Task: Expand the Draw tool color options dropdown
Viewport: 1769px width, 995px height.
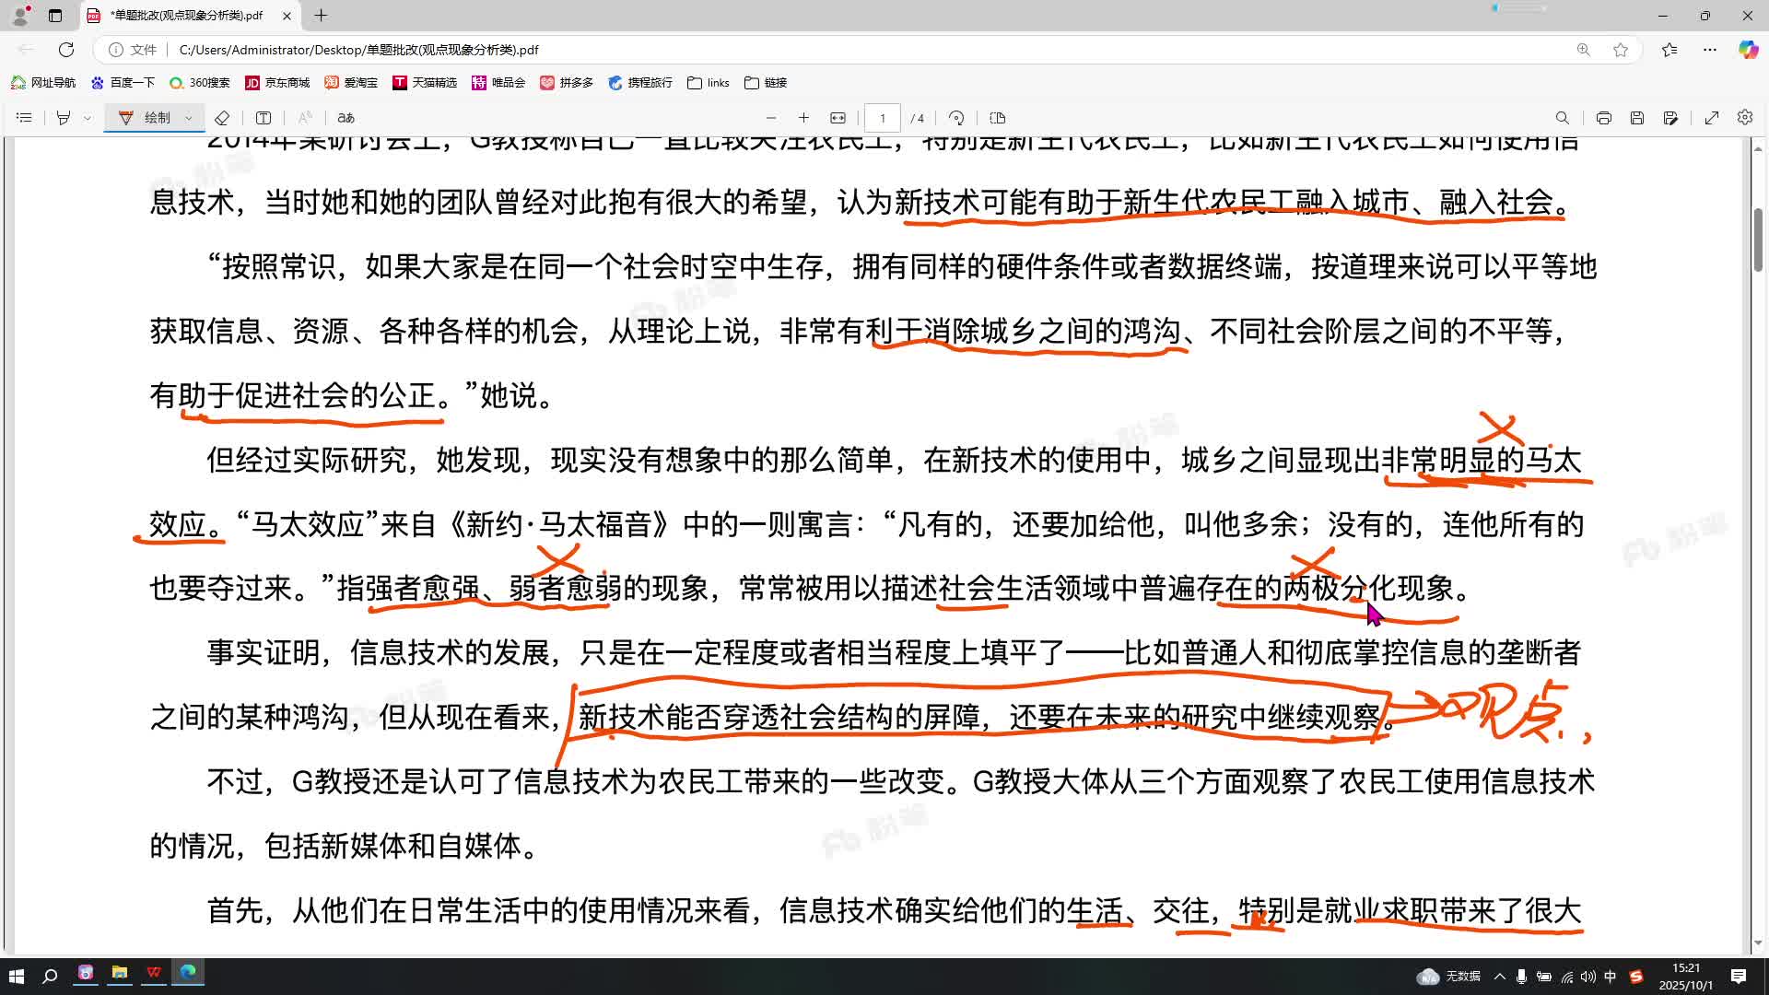Action: 188,118
